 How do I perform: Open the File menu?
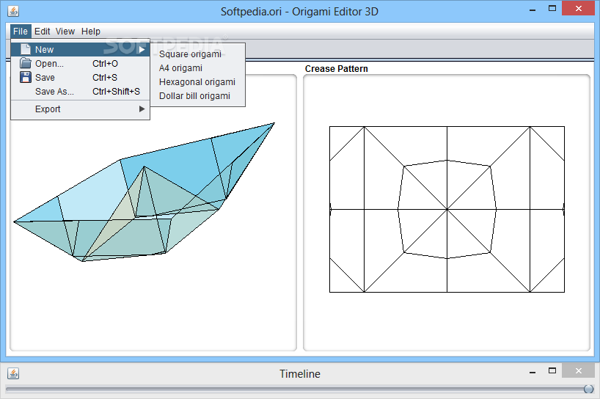(x=21, y=32)
